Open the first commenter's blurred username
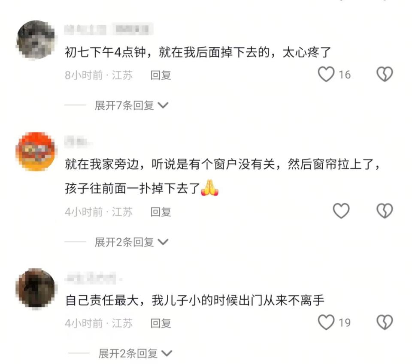412x364 pixels. [x=109, y=29]
